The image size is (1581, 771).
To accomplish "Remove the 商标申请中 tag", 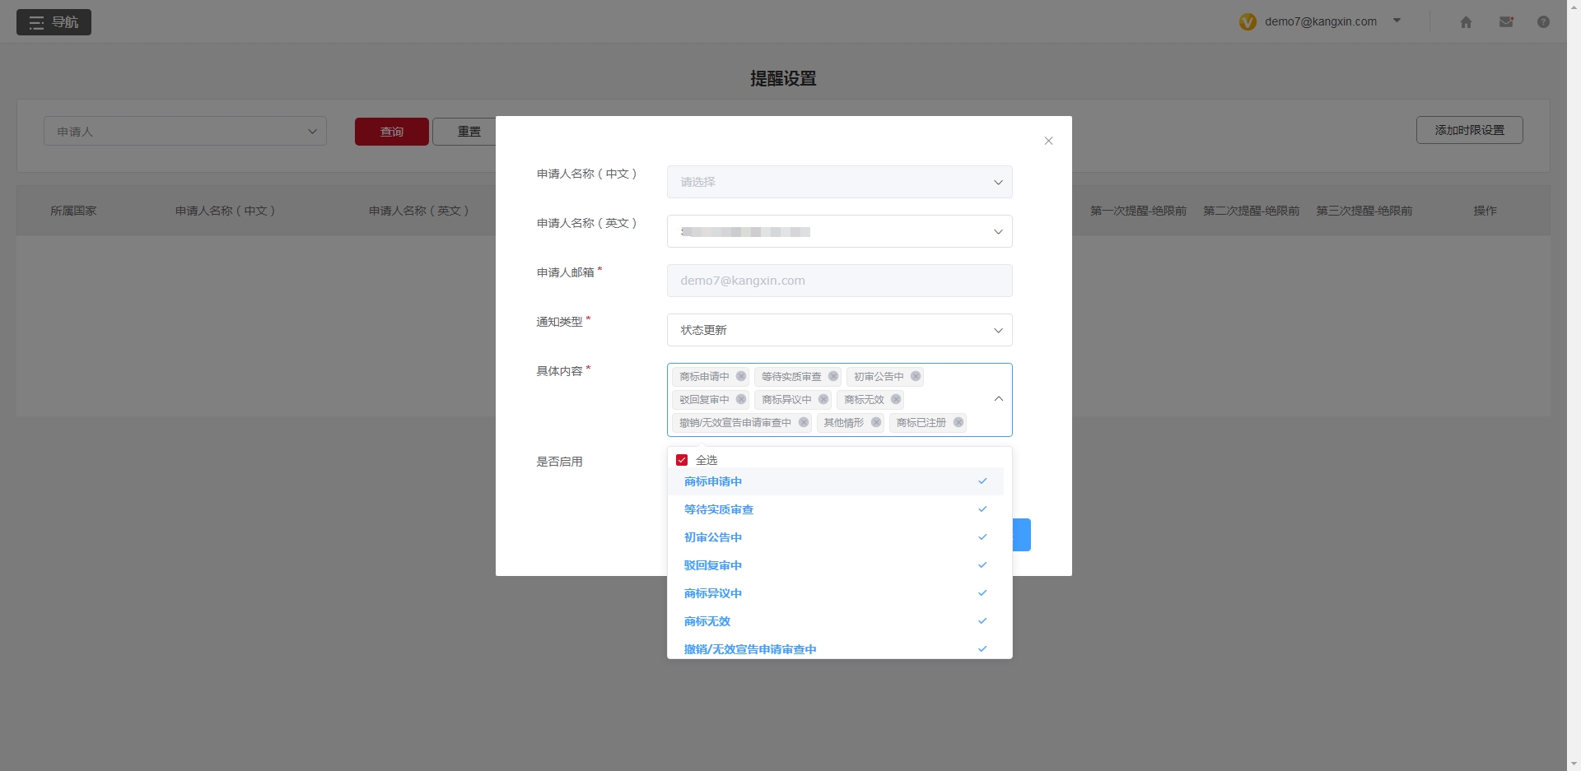I will coord(740,376).
